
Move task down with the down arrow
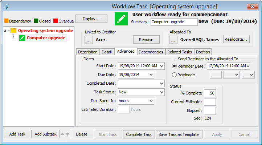pyautogui.click(x=67, y=134)
